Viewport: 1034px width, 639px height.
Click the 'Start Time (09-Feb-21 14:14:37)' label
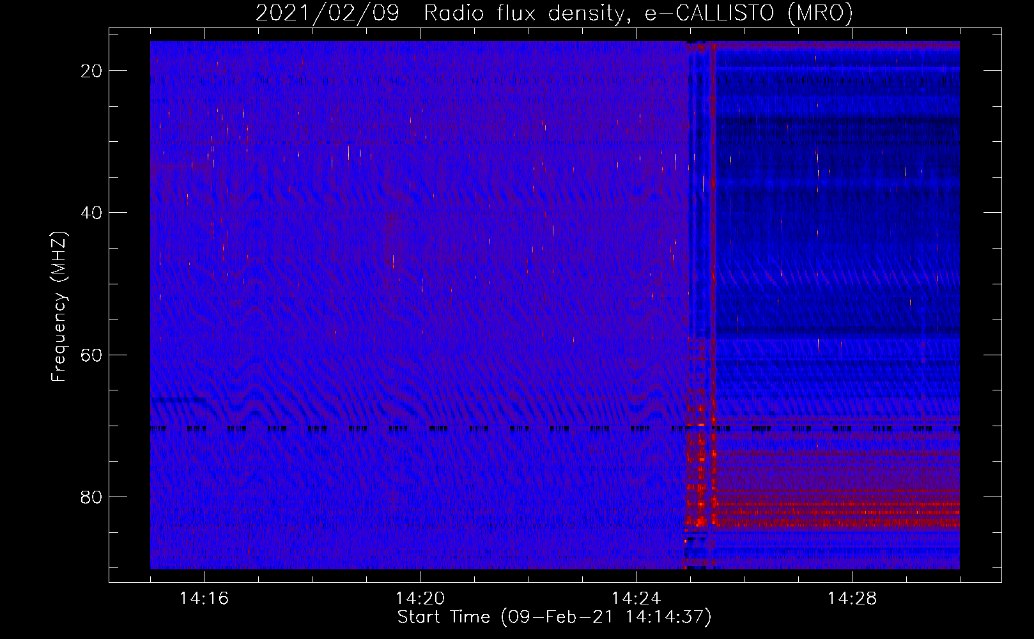point(554,617)
